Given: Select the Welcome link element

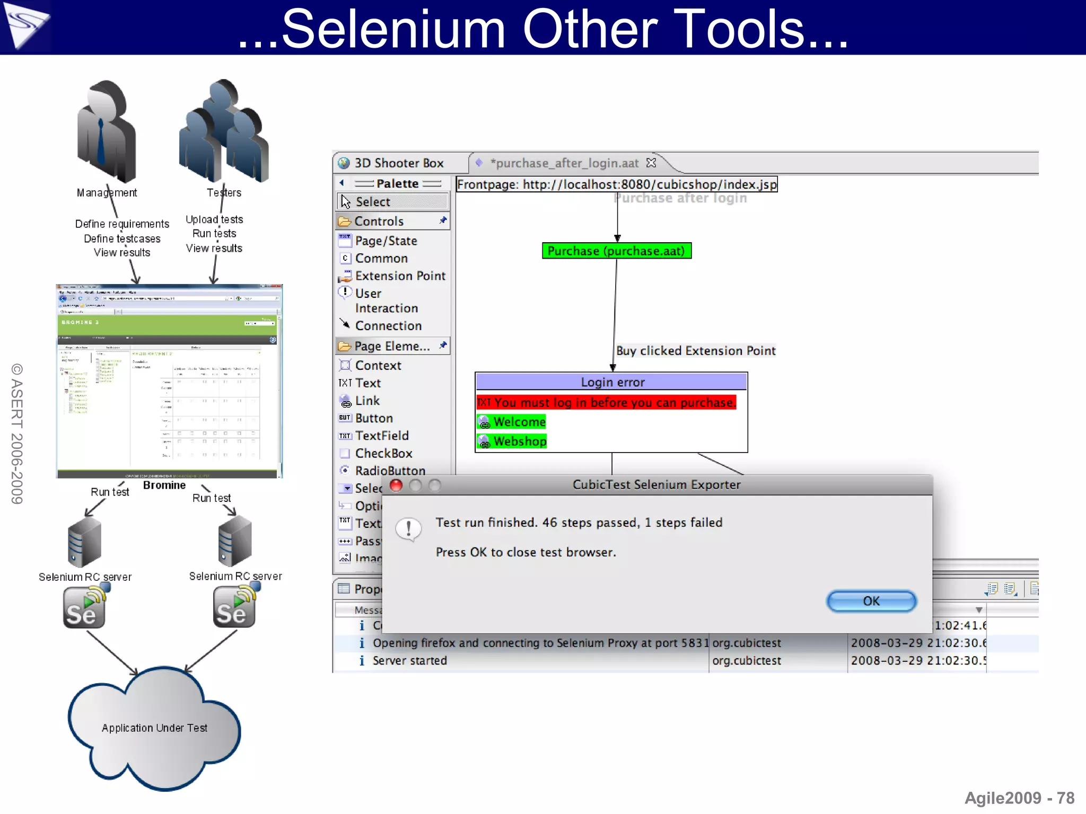Looking at the screenshot, I should pyautogui.click(x=512, y=422).
